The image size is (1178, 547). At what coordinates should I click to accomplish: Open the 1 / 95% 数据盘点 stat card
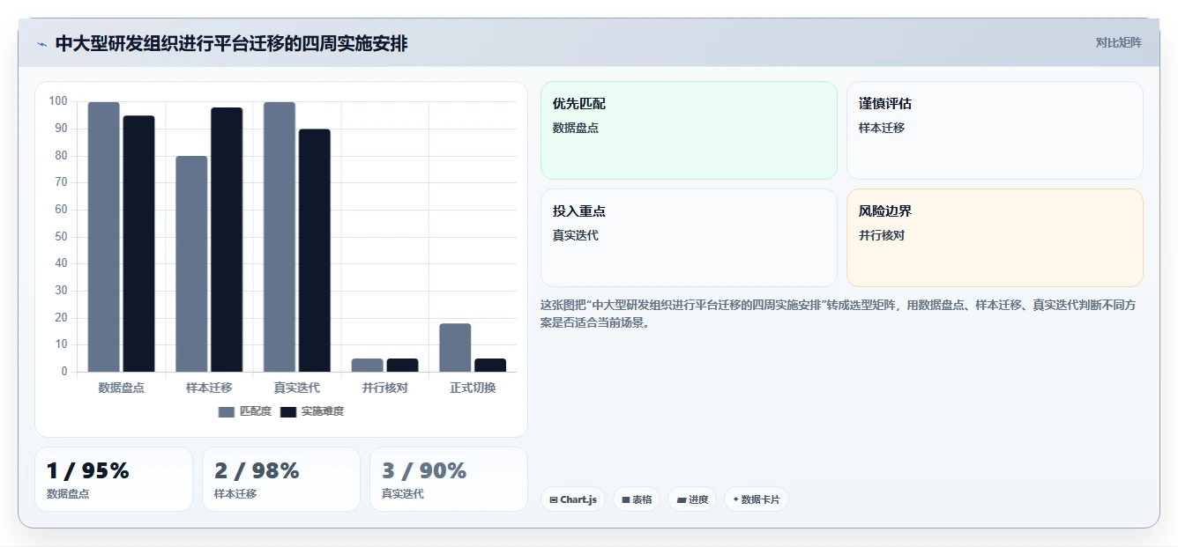(x=114, y=479)
